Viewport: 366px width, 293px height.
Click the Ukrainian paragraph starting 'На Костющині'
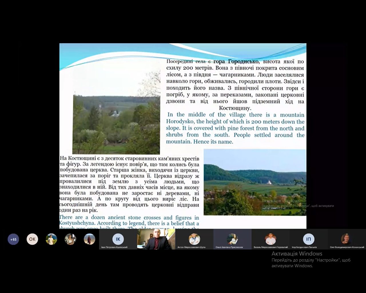click(129, 184)
